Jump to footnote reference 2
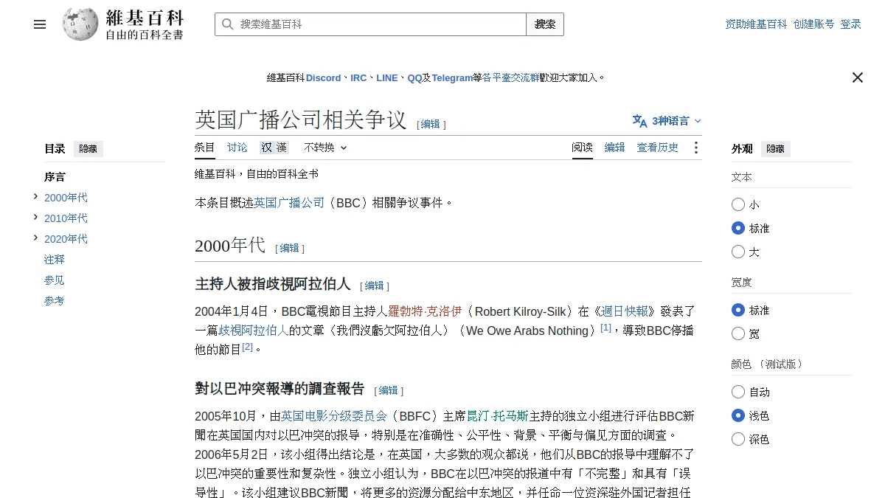Image resolution: width=885 pixels, height=498 pixels. pyautogui.click(x=248, y=347)
